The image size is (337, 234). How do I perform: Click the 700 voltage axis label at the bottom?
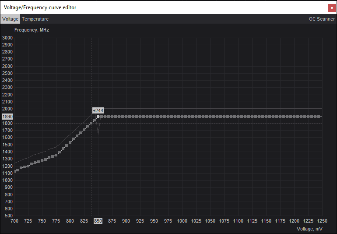coord(14,221)
